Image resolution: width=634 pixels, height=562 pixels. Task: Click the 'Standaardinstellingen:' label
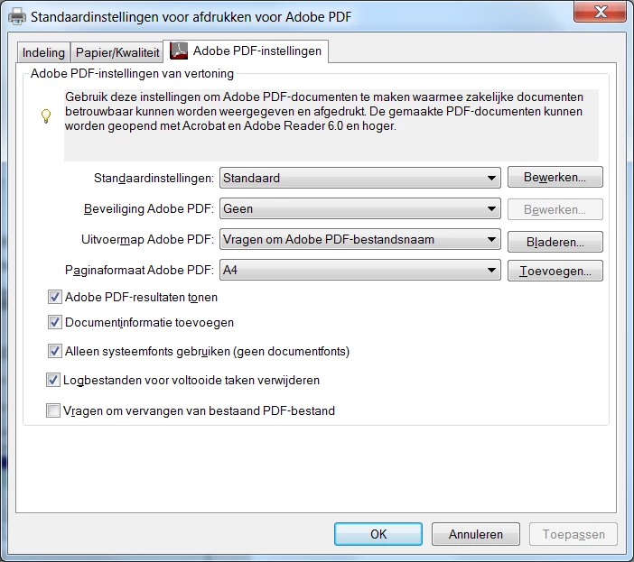pyautogui.click(x=154, y=178)
